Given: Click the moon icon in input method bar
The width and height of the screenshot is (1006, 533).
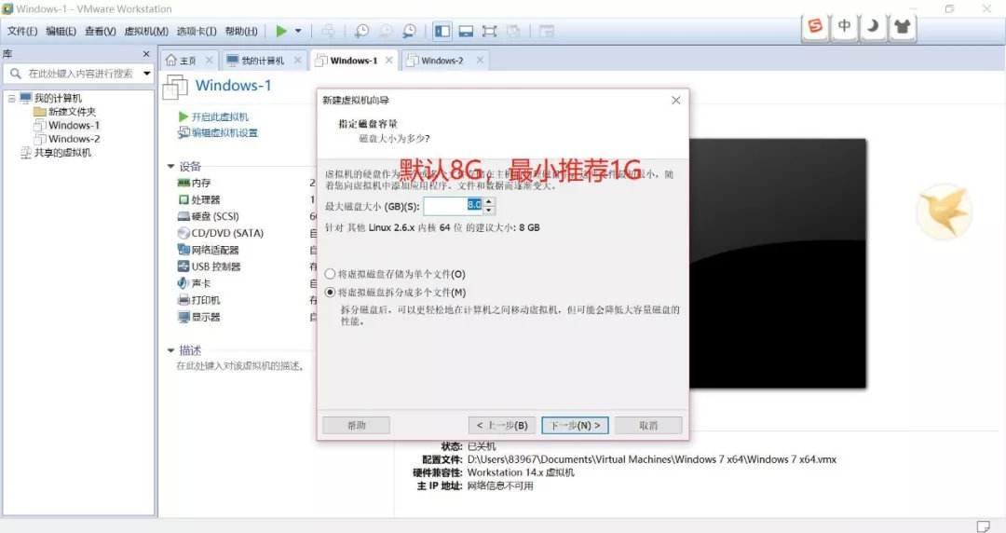Looking at the screenshot, I should click(x=873, y=26).
